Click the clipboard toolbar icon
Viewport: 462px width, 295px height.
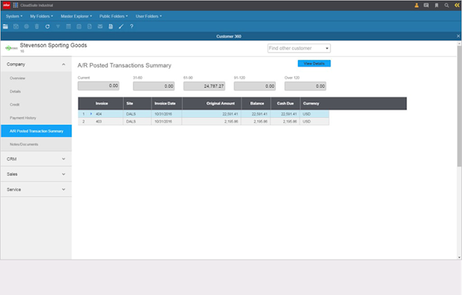click(79, 26)
